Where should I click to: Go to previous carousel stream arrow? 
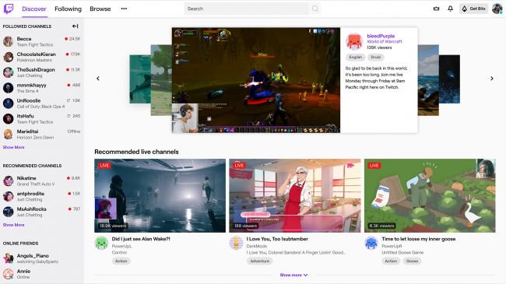(x=98, y=79)
